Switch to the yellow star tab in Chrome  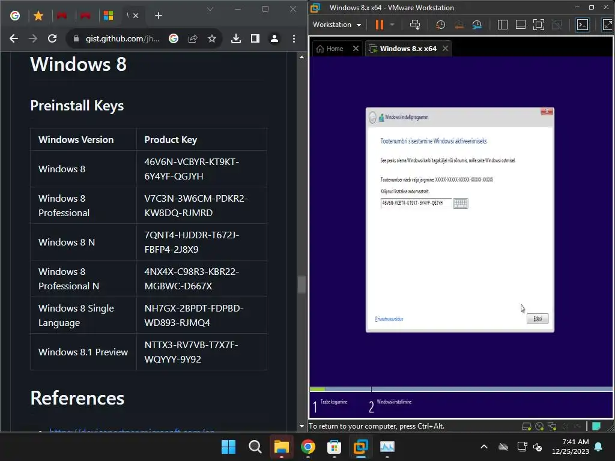click(x=38, y=16)
